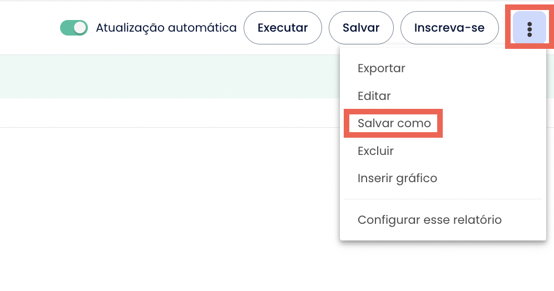554x291 pixels.
Task: Click the Inscreva-se button
Action: 449,28
